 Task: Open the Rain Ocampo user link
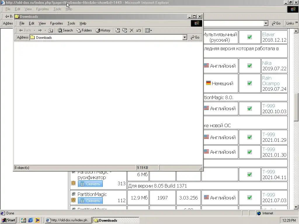pos(271,81)
